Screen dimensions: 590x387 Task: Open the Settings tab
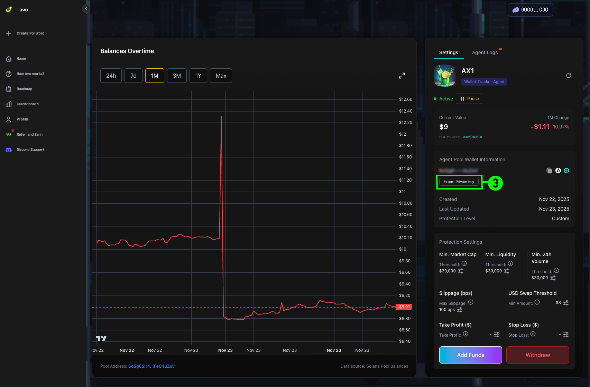pyautogui.click(x=449, y=52)
